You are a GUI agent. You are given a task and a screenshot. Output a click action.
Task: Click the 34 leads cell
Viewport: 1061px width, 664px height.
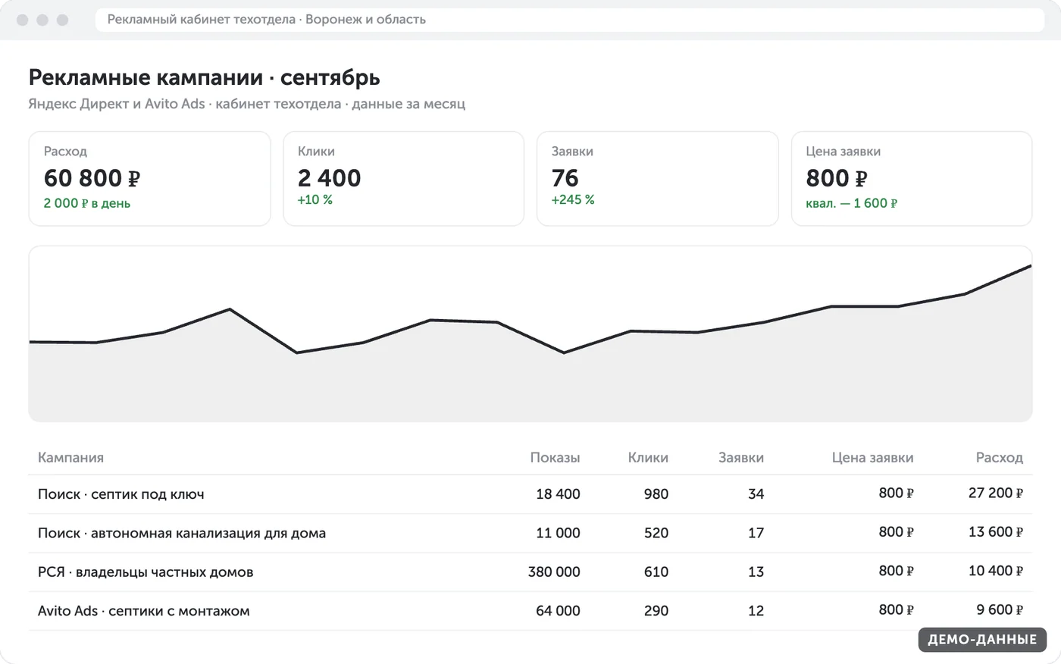[x=756, y=494]
